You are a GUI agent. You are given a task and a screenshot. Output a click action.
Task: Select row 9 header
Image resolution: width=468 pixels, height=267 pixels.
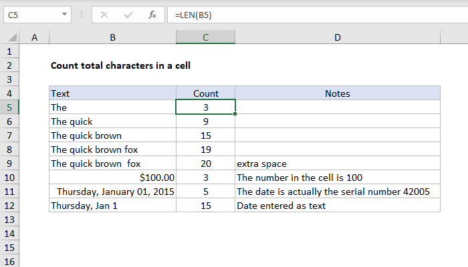tap(10, 164)
